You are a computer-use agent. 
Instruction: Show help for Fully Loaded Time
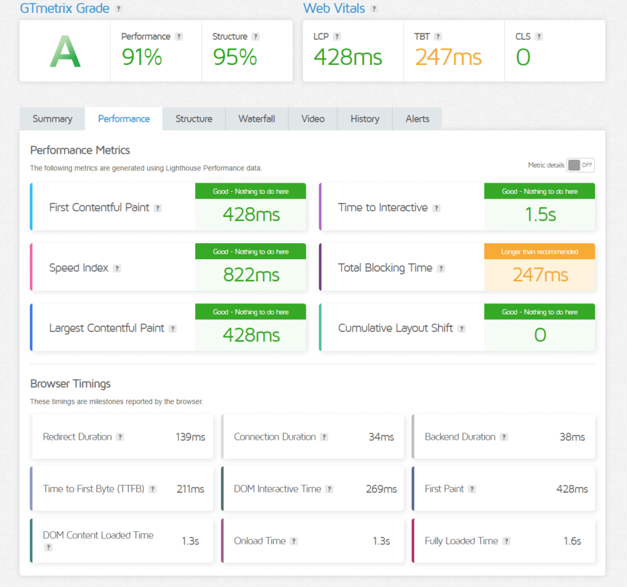[506, 541]
